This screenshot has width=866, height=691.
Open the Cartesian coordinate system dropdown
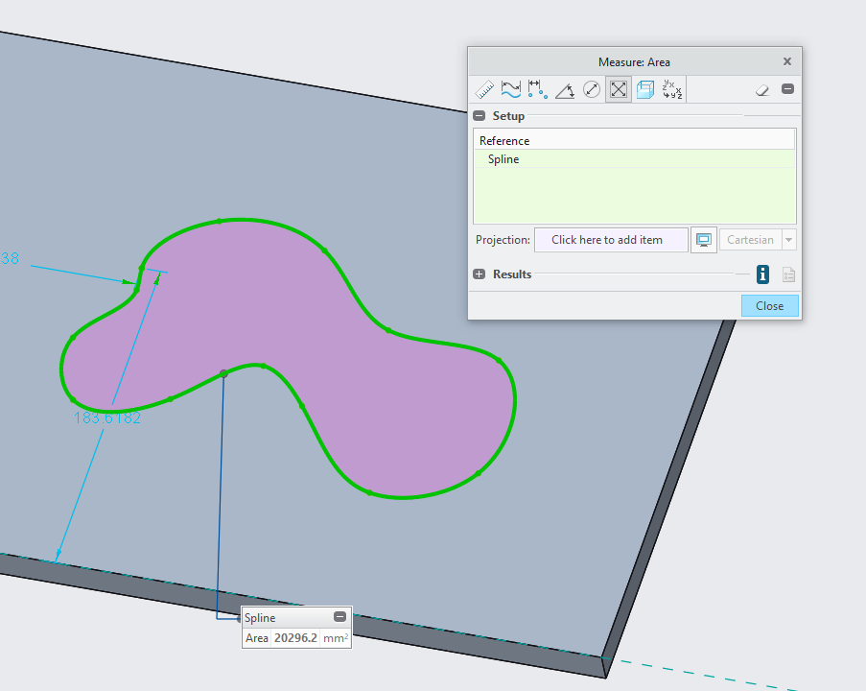pyautogui.click(x=788, y=239)
